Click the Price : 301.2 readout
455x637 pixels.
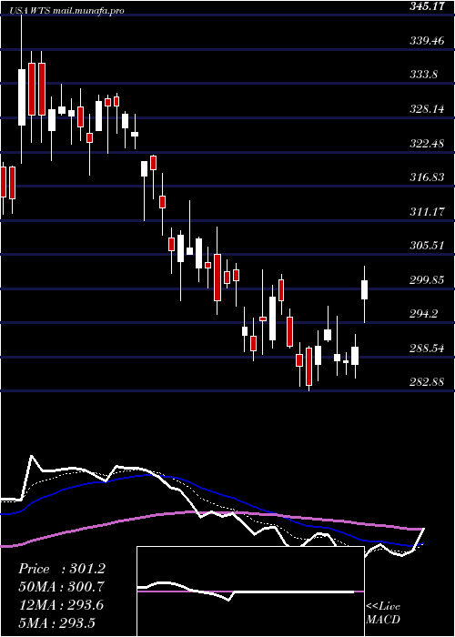(62, 569)
